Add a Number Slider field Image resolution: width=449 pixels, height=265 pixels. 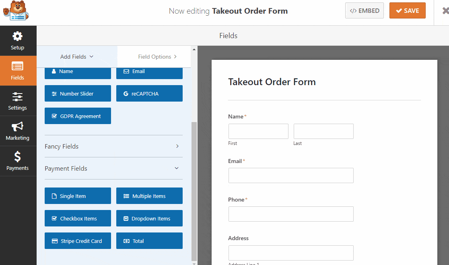(x=78, y=93)
